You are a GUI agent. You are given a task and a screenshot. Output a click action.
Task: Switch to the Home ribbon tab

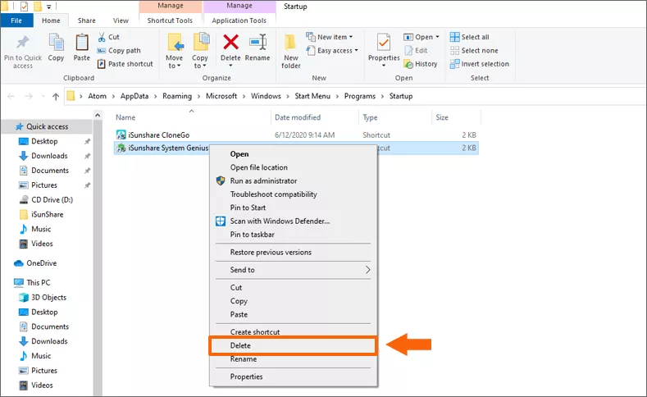coord(51,21)
